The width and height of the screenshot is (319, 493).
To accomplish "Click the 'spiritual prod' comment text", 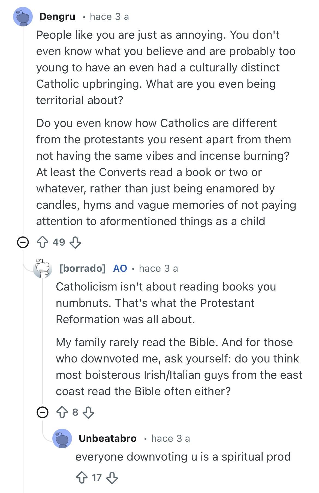I will click(x=183, y=457).
